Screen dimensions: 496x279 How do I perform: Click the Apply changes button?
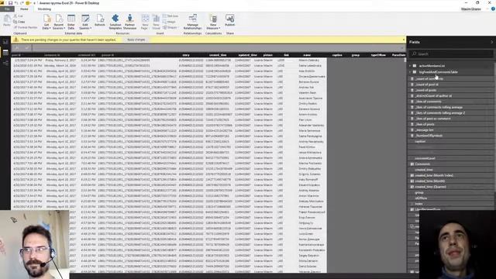click(136, 40)
